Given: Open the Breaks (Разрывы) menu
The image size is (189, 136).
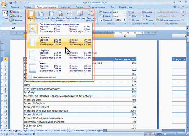Looking at the screenshot, I should (x=70, y=16).
